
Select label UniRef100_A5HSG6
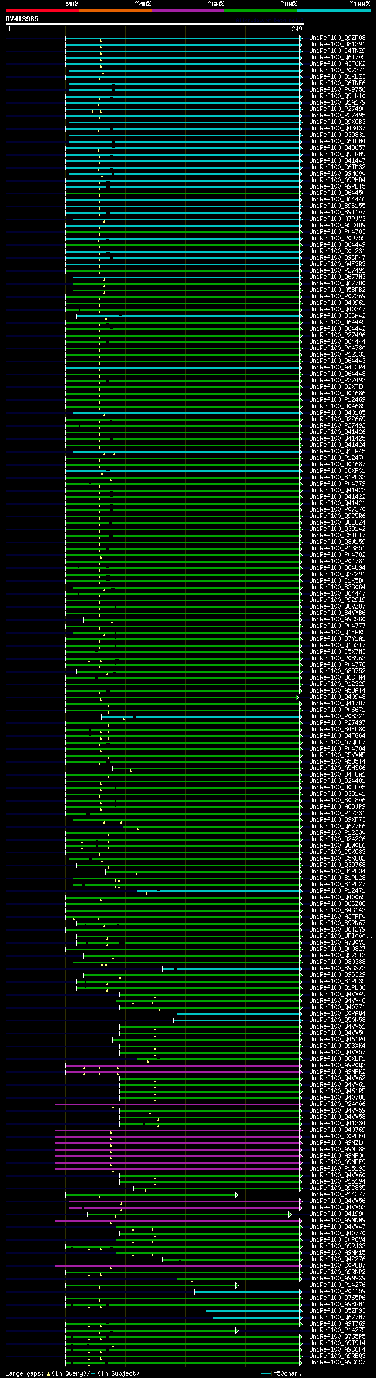point(337,768)
